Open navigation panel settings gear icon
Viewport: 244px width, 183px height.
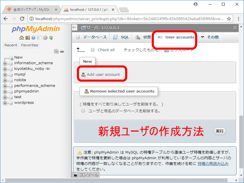pos(45,38)
